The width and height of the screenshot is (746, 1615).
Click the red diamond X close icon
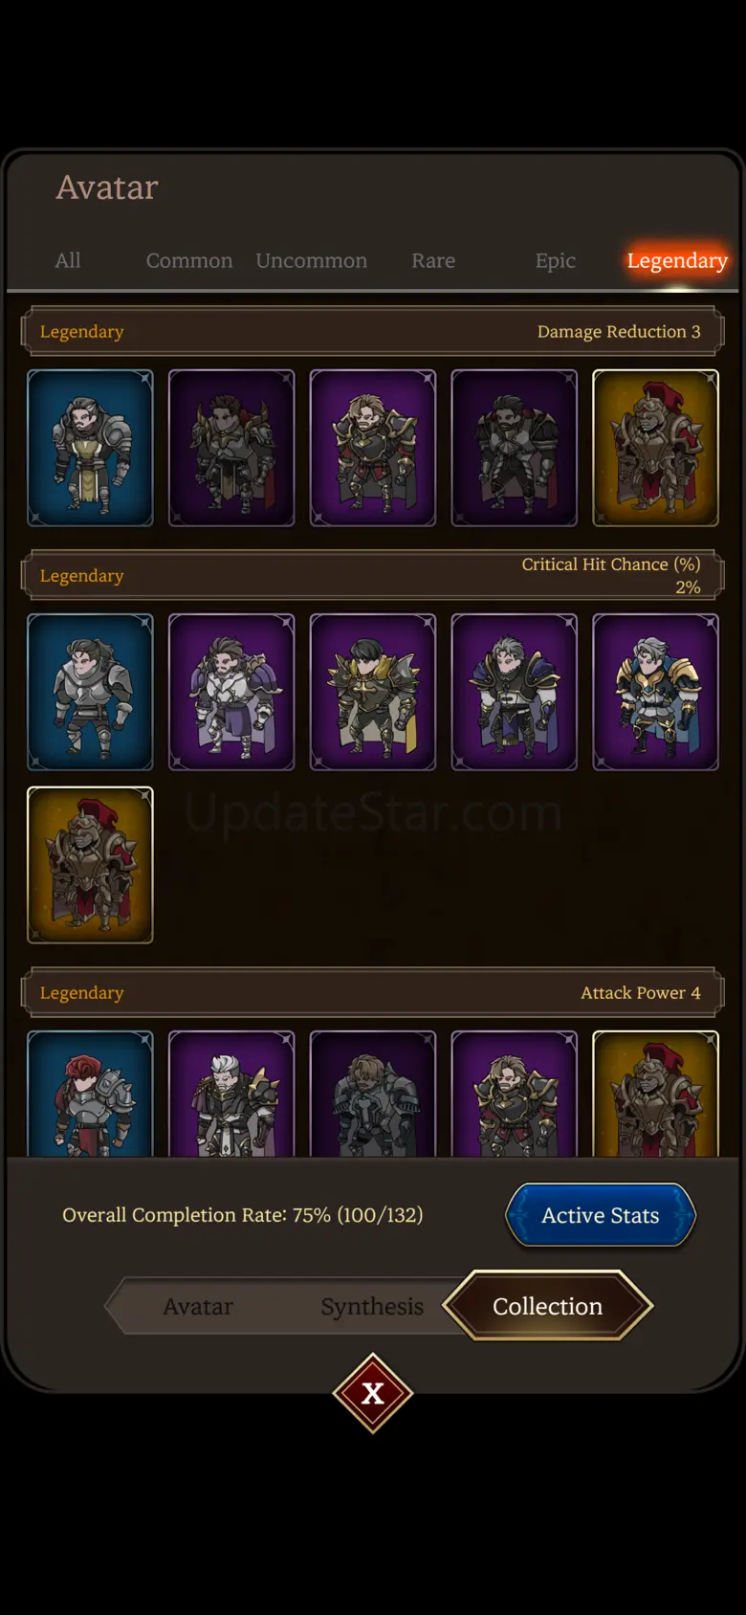pyautogui.click(x=373, y=1393)
